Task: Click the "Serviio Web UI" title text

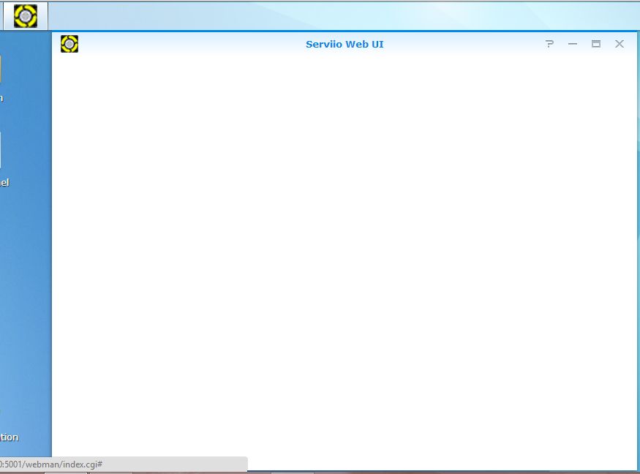Action: pos(345,44)
